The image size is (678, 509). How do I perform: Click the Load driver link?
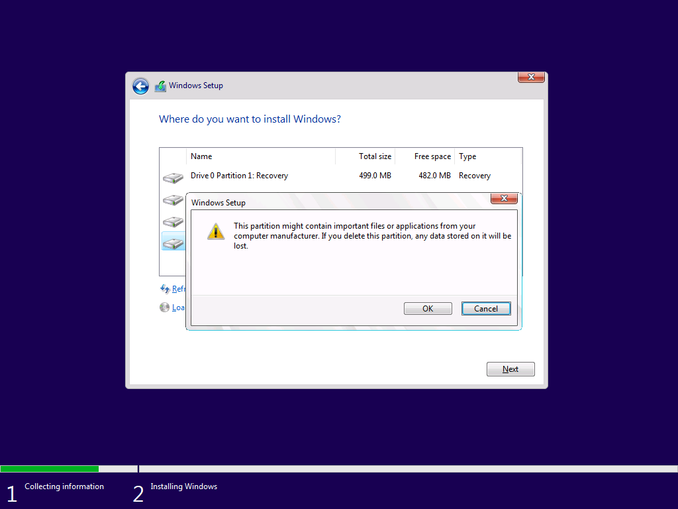click(x=179, y=308)
